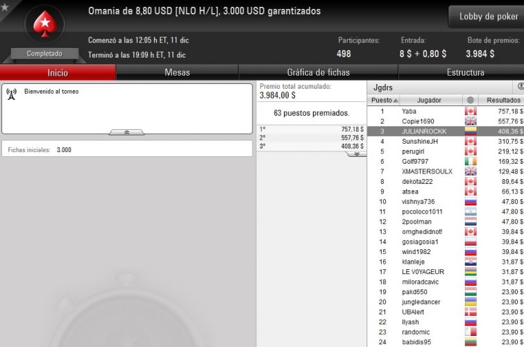524x347 pixels.
Task: Click the player search icon beside Jgdrs
Action: click(x=520, y=87)
